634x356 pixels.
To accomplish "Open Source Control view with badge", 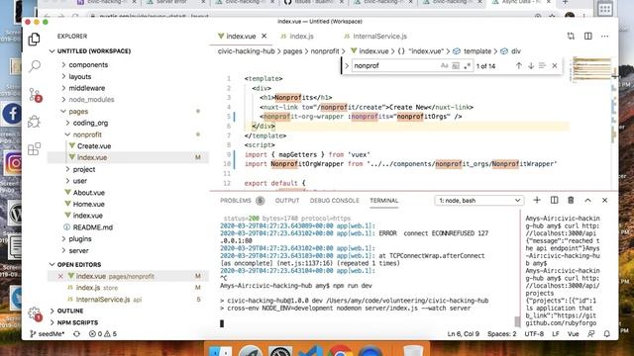I will 35,95.
